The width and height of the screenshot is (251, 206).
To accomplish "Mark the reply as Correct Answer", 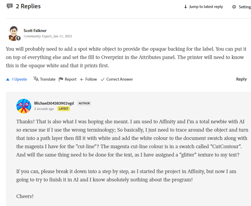I will tap(117, 79).
